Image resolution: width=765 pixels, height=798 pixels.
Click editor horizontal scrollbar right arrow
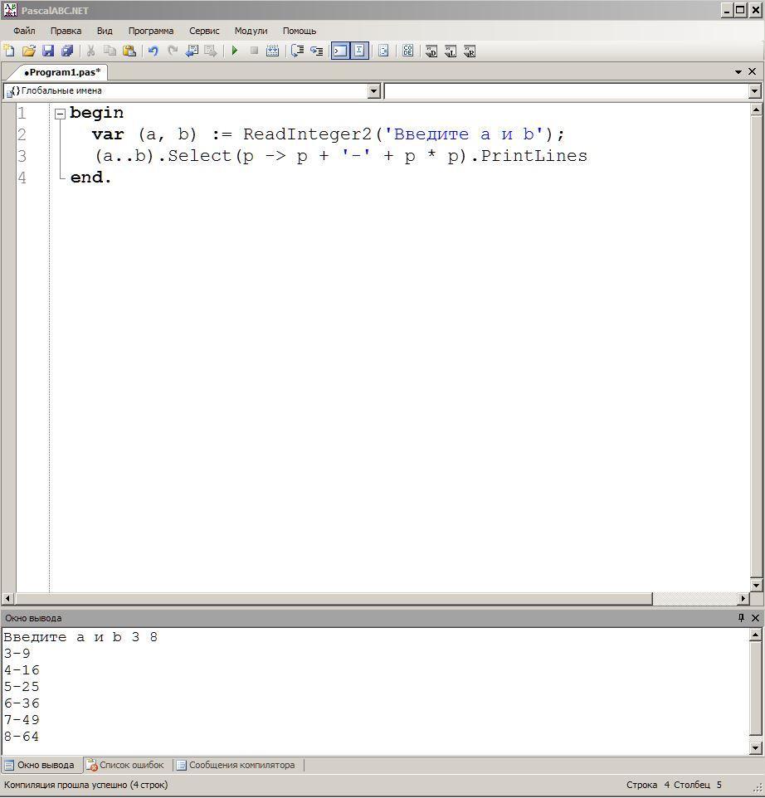(x=743, y=599)
